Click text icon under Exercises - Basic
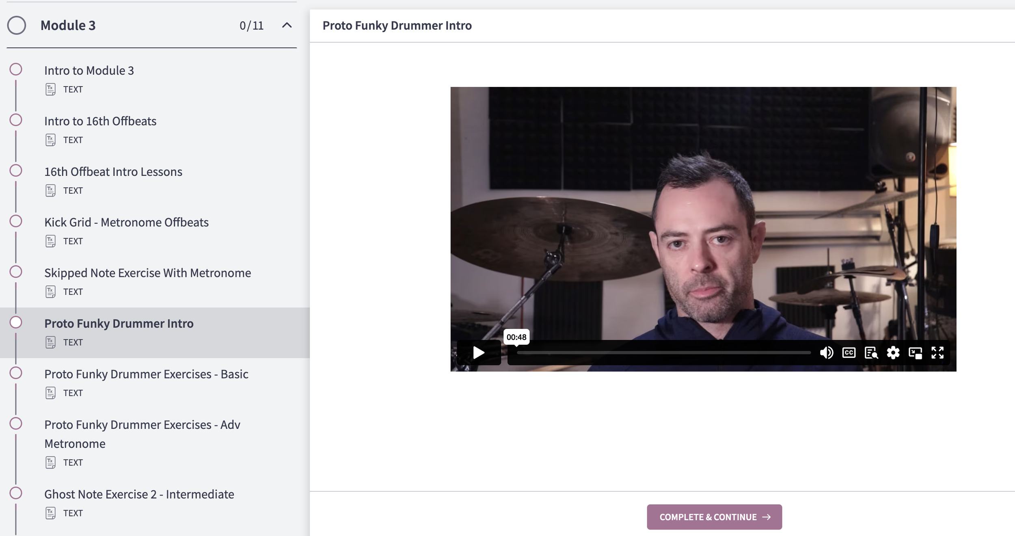This screenshot has height=536, width=1015. [x=50, y=393]
